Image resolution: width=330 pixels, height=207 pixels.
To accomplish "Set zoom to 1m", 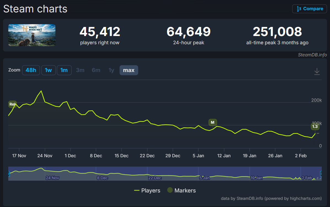I will (x=64, y=70).
